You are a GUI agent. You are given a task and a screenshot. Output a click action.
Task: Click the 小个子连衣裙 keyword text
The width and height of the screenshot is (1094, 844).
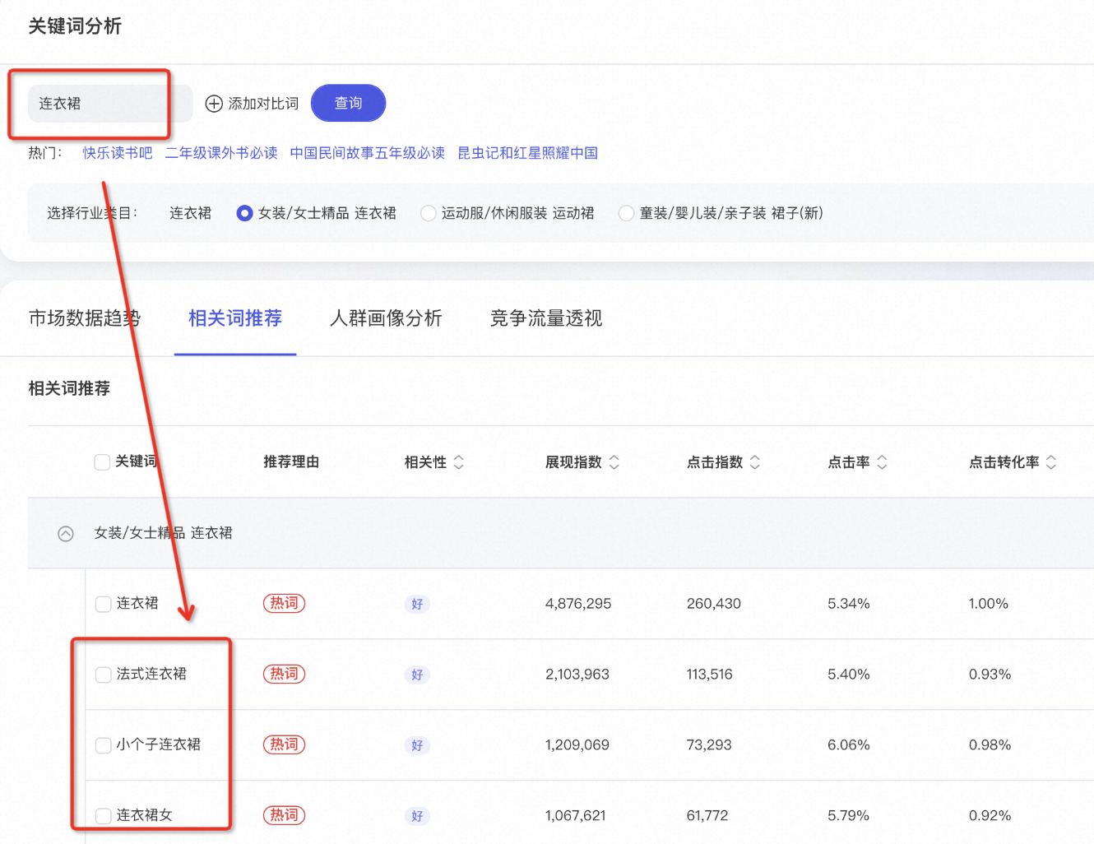[x=159, y=744]
